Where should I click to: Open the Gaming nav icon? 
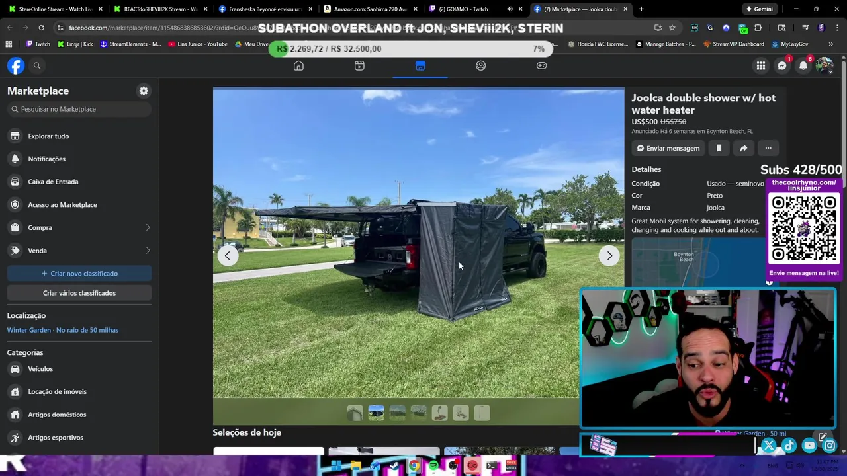pyautogui.click(x=542, y=65)
